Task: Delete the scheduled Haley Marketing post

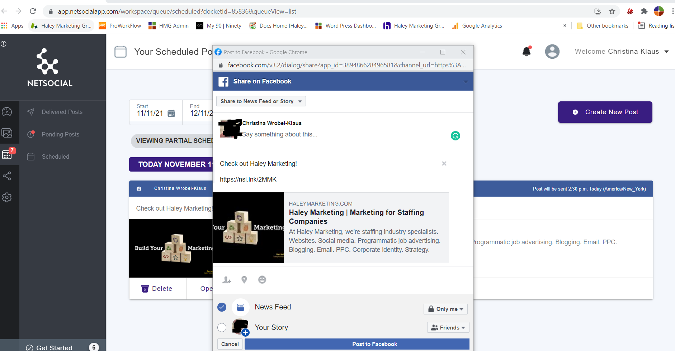Action: coord(157,289)
